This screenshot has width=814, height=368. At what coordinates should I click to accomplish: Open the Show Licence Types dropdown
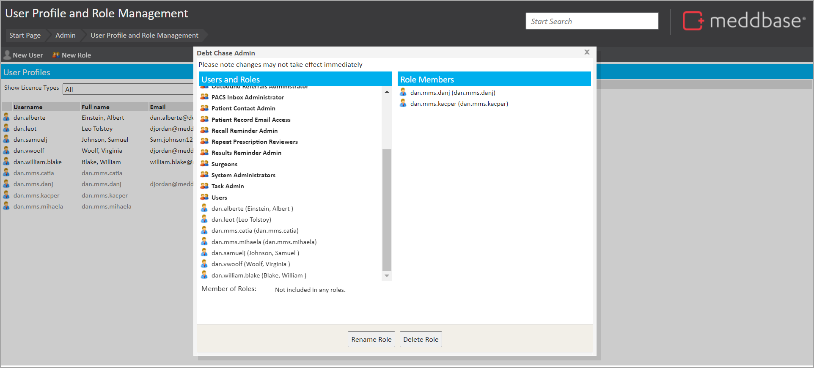pyautogui.click(x=128, y=89)
